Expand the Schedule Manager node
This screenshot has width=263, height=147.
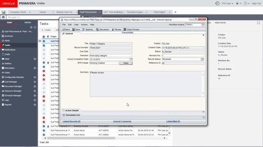click(x=35, y=96)
